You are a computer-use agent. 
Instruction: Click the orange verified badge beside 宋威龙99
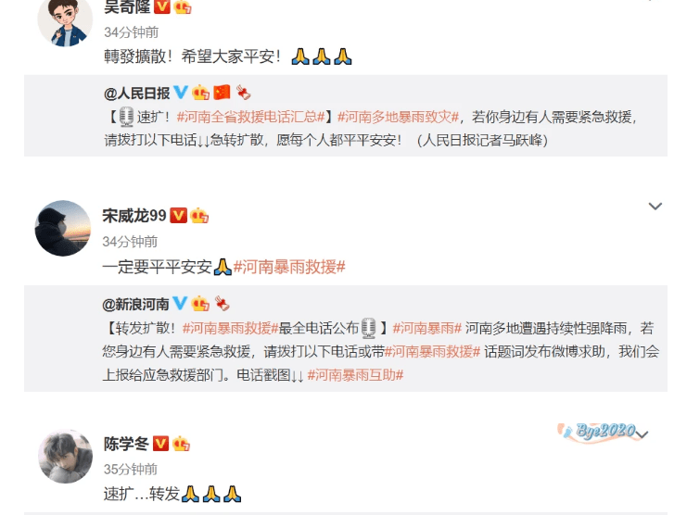pyautogui.click(x=178, y=216)
